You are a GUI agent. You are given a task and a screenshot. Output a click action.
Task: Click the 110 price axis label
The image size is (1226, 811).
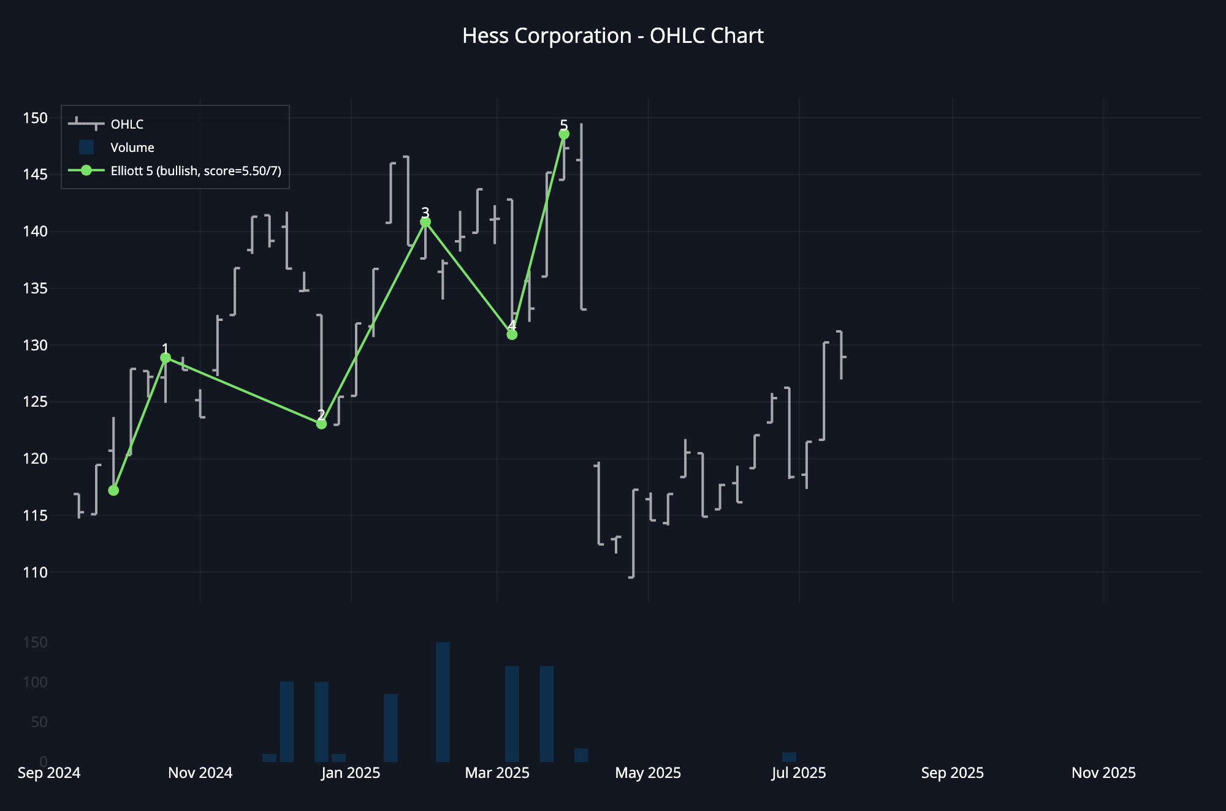[35, 572]
